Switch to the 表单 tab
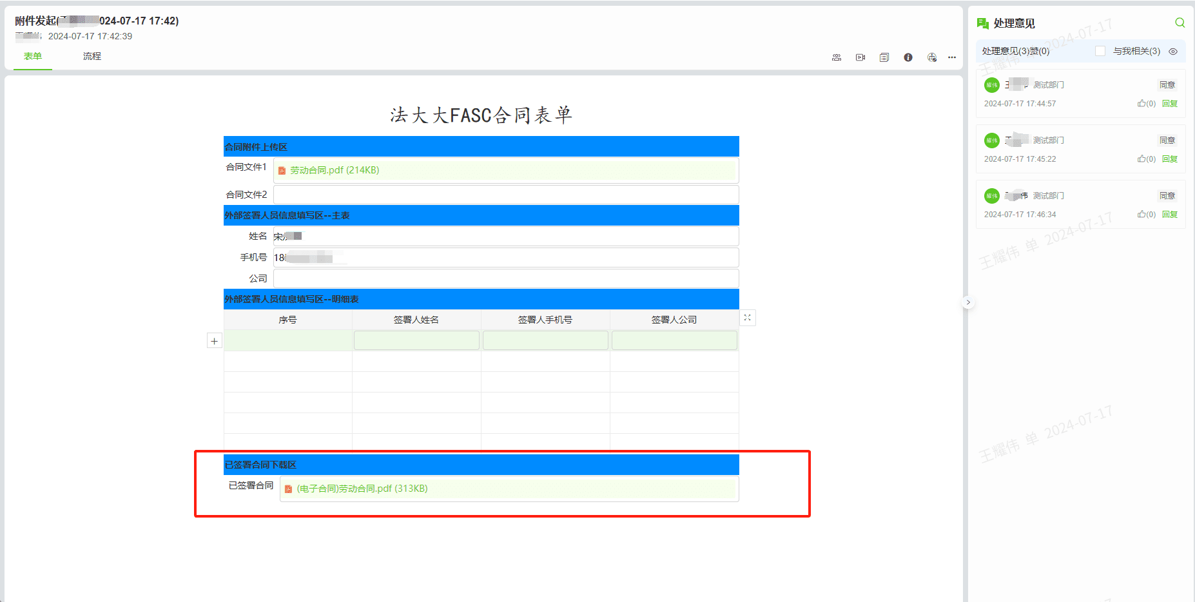This screenshot has width=1195, height=602. pos(33,56)
